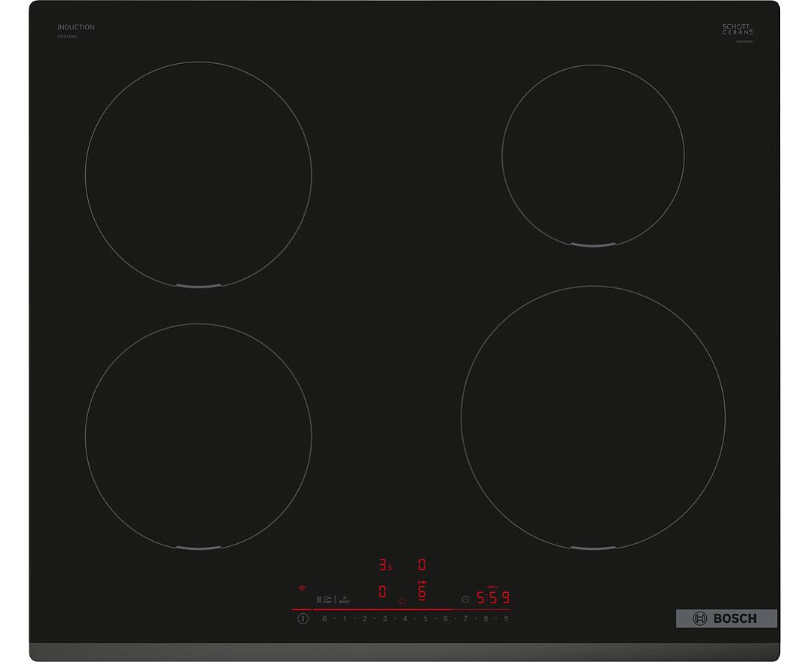This screenshot has height=662, width=810.
Task: Touch the small rear-right cooking zone
Action: 592,155
